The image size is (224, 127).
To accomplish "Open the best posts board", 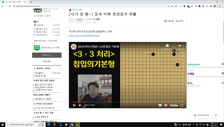I will (x=40, y=76).
